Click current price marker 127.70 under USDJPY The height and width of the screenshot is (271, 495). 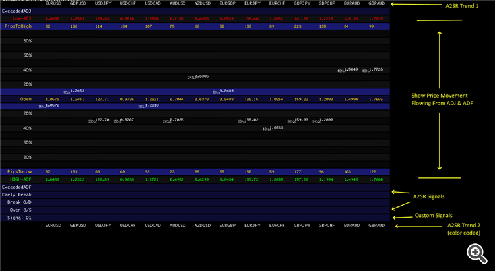coord(102,120)
